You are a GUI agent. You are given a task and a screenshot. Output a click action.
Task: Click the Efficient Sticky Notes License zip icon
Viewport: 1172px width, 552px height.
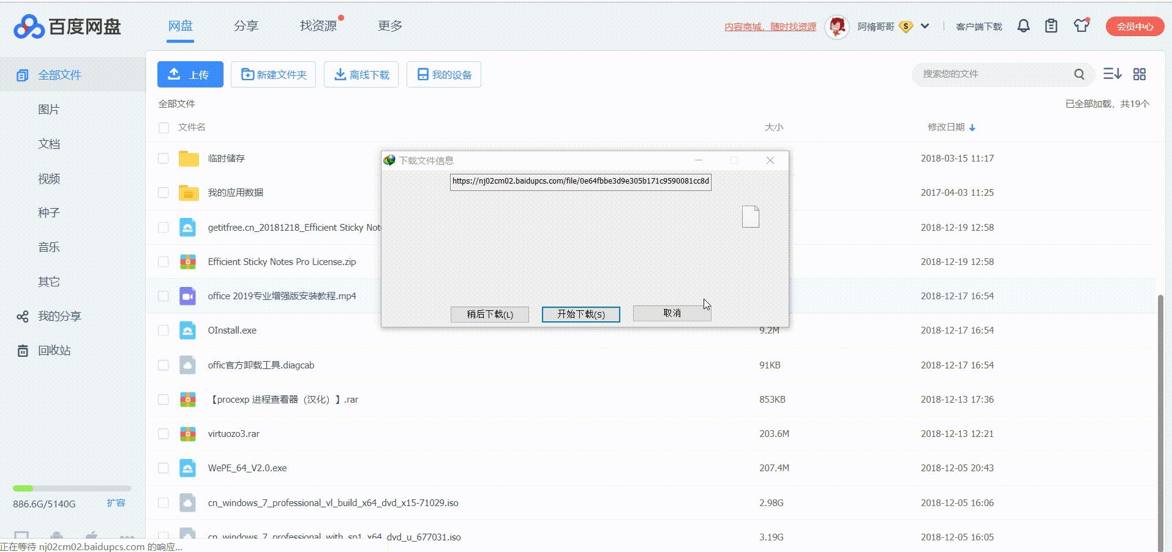(x=187, y=262)
